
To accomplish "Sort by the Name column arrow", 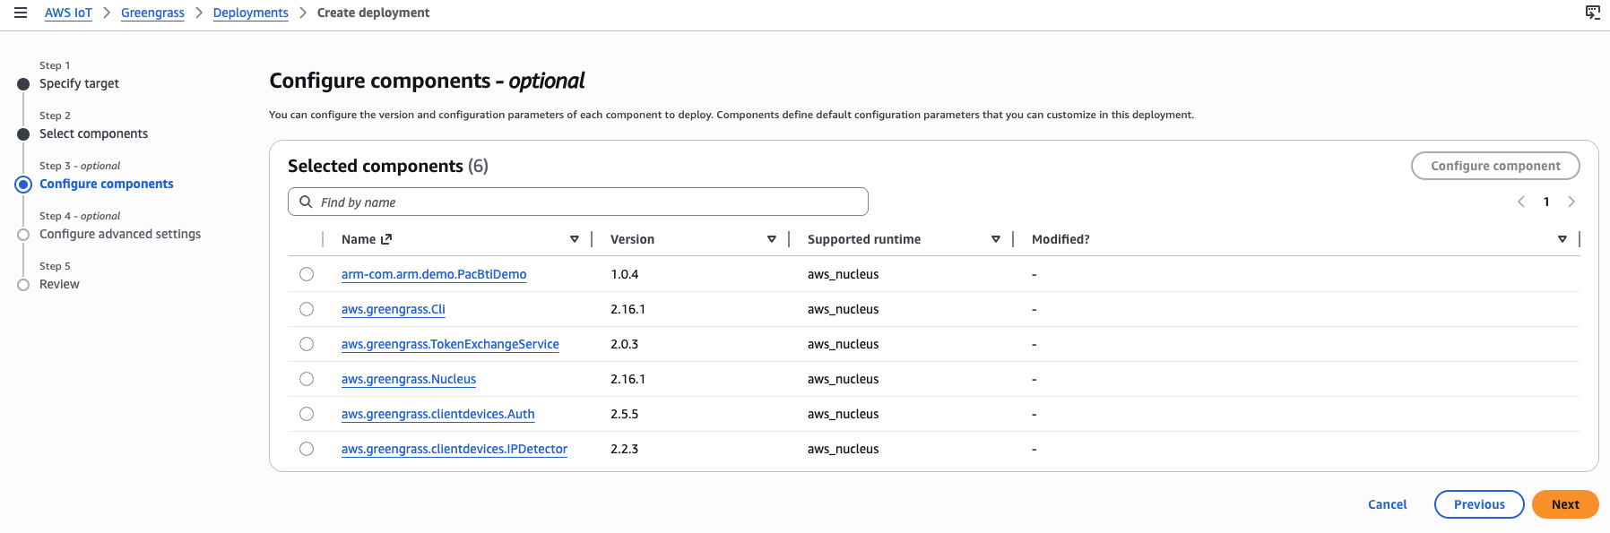I will coord(575,239).
